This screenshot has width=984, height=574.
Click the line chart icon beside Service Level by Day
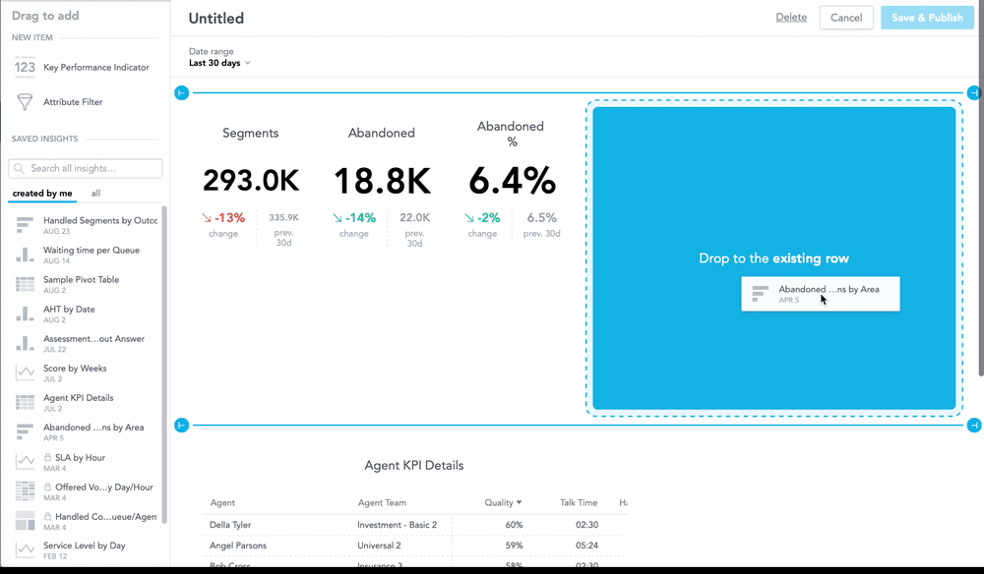click(26, 549)
